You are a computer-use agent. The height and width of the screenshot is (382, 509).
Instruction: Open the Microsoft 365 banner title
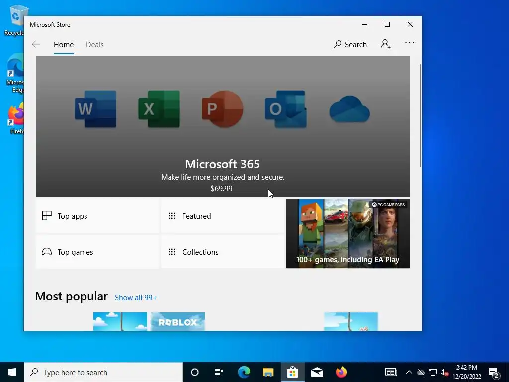click(222, 164)
